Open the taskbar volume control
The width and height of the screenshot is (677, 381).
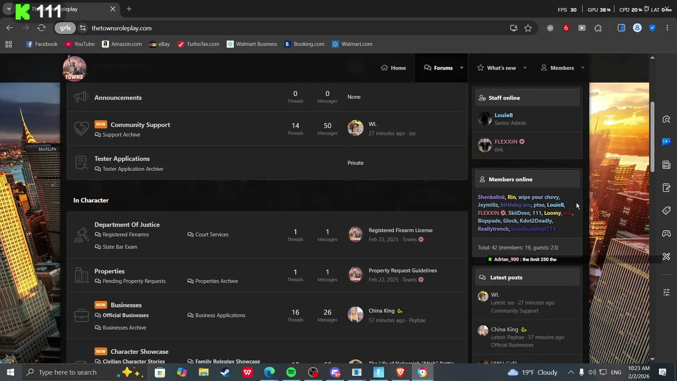(x=592, y=373)
